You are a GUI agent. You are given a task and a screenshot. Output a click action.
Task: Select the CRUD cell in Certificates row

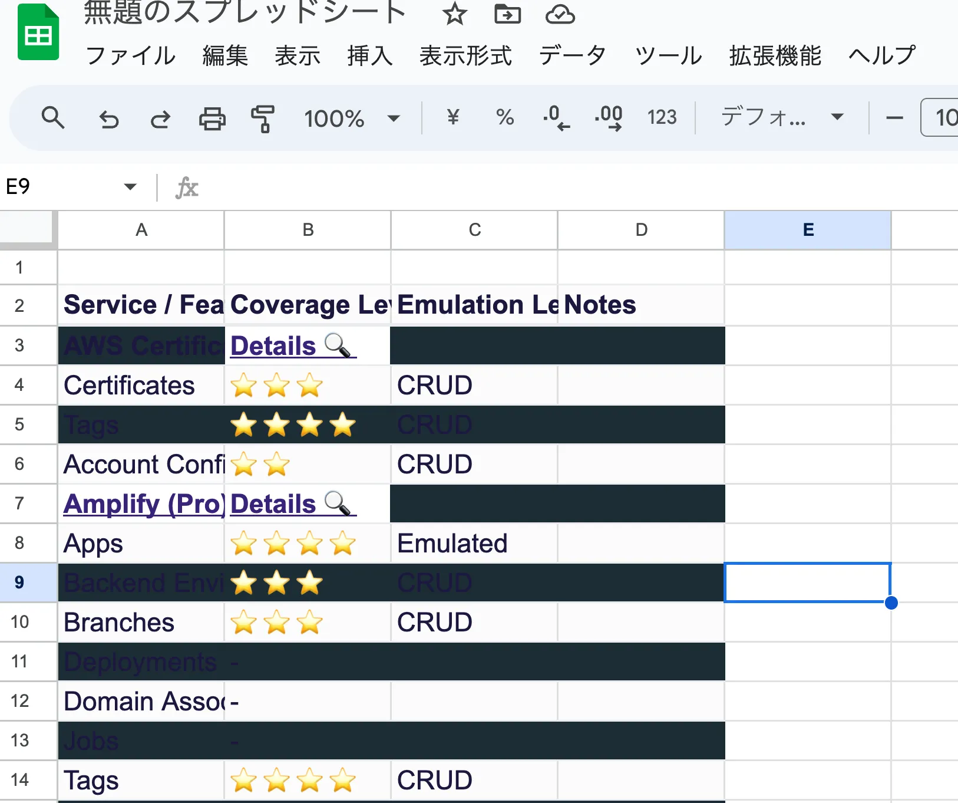tap(474, 385)
